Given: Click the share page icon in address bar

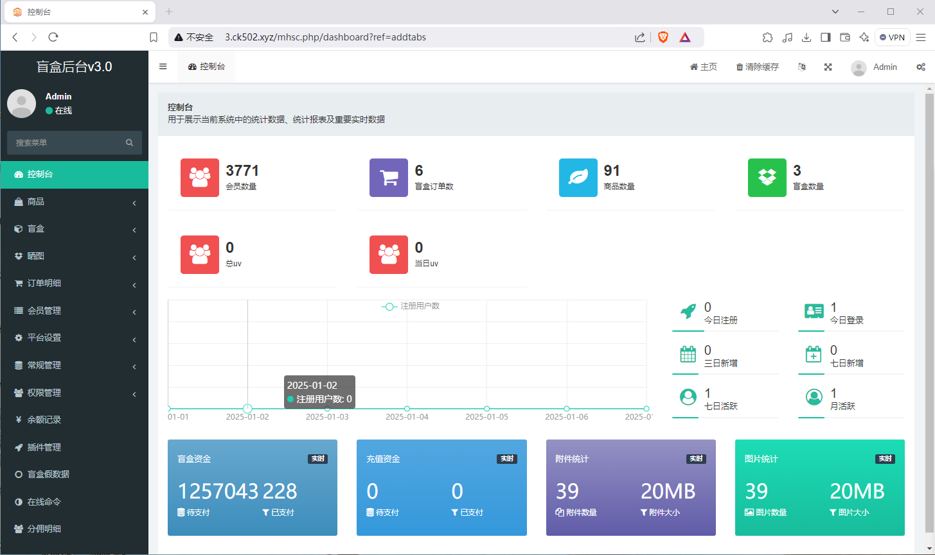Looking at the screenshot, I should coord(639,37).
